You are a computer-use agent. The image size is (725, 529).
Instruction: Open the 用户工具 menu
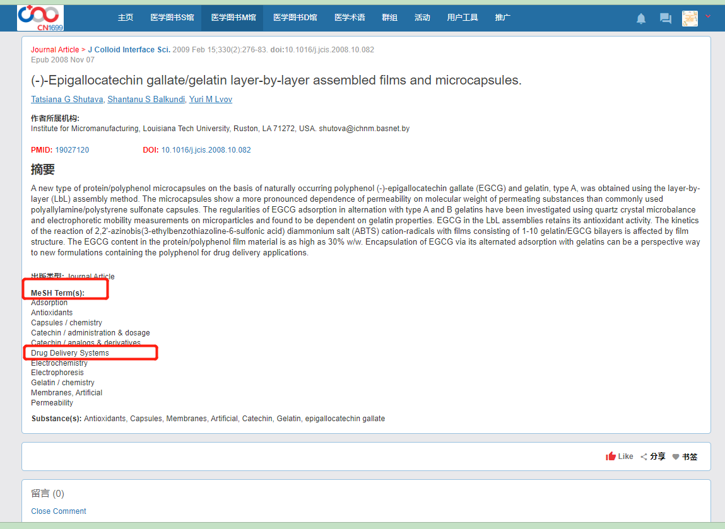(462, 18)
